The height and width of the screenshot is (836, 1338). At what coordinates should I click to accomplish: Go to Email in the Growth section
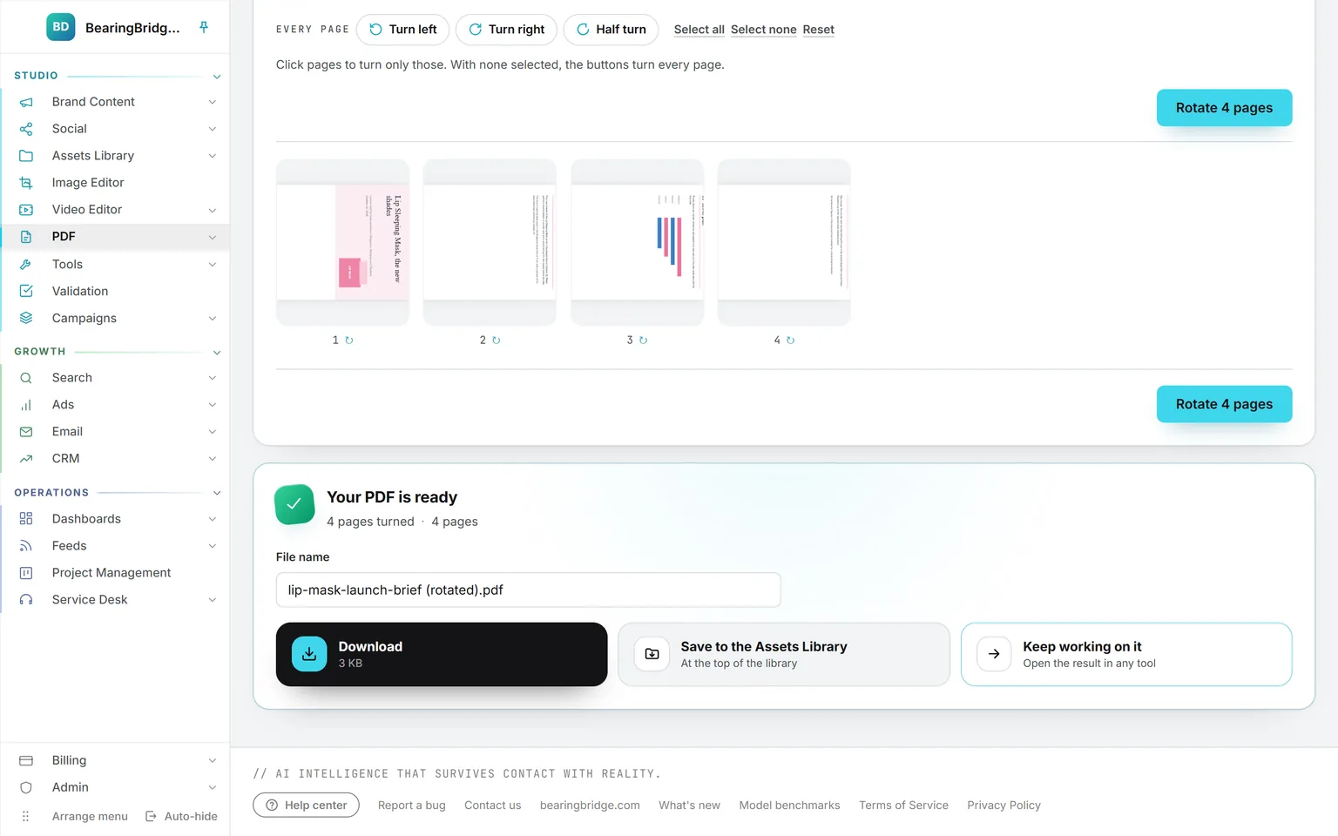[116, 432]
